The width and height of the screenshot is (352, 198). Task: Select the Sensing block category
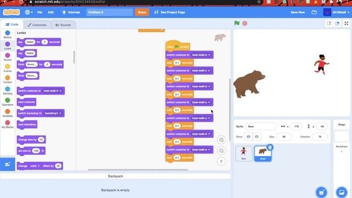pyautogui.click(x=7, y=91)
